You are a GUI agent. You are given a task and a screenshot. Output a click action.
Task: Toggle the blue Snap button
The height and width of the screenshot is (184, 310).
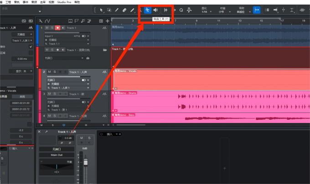click(257, 10)
